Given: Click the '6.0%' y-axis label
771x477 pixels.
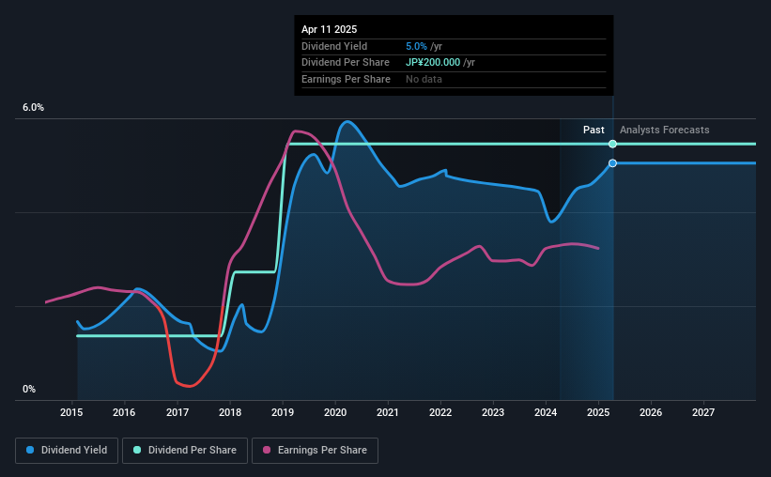Looking at the screenshot, I should [x=33, y=108].
